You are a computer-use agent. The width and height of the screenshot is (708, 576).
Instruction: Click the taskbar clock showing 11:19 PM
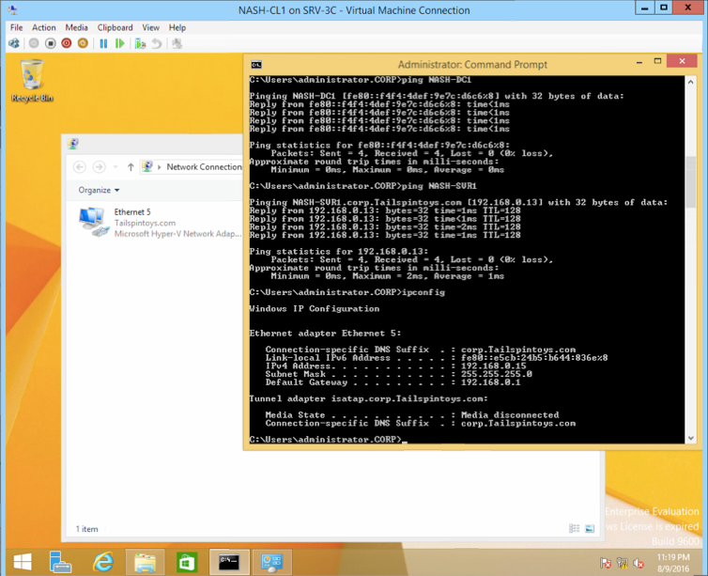pos(673,563)
